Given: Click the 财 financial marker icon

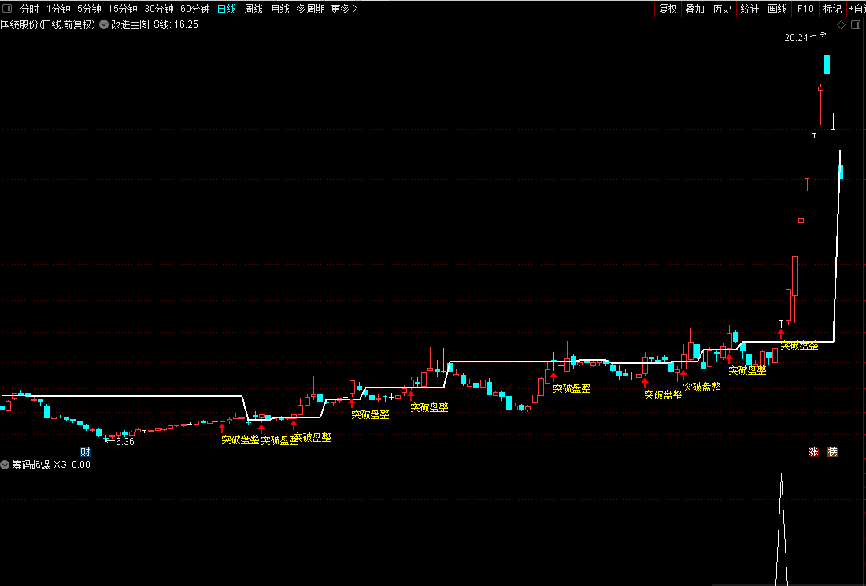Looking at the screenshot, I should pos(85,452).
